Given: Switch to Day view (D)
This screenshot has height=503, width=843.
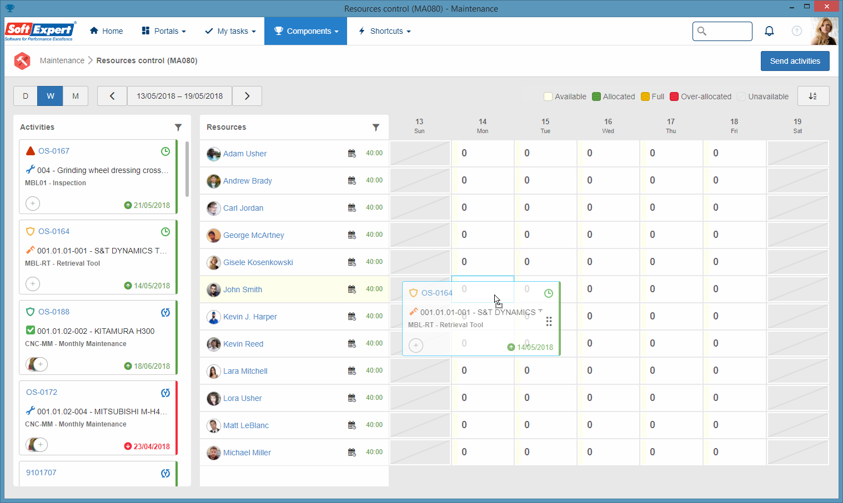Looking at the screenshot, I should coord(26,96).
